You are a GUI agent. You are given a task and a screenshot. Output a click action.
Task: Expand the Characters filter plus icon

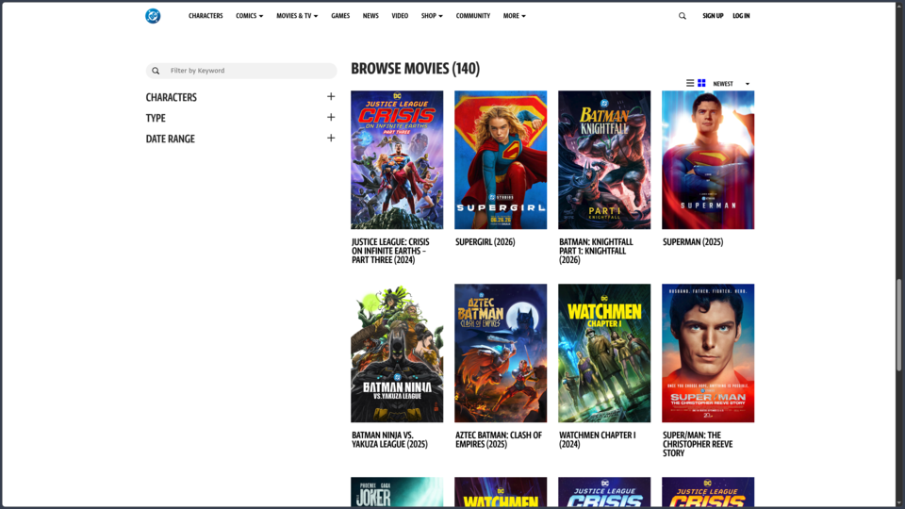click(x=331, y=97)
